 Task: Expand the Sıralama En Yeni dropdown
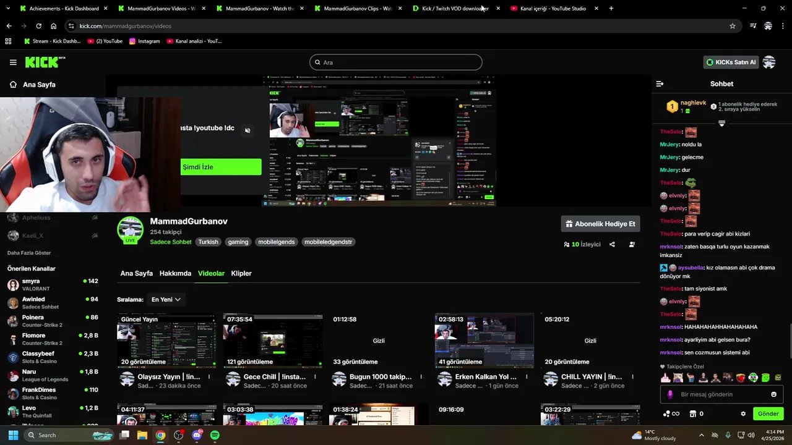166,299
